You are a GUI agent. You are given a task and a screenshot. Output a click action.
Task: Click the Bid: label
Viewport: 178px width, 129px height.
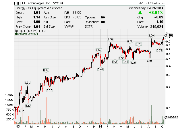(x=46, y=22)
